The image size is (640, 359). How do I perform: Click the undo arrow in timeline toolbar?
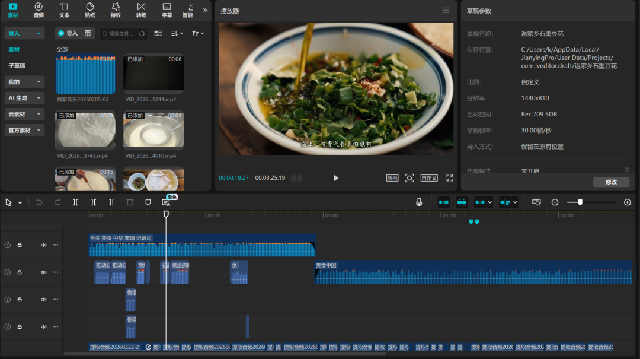click(x=39, y=202)
